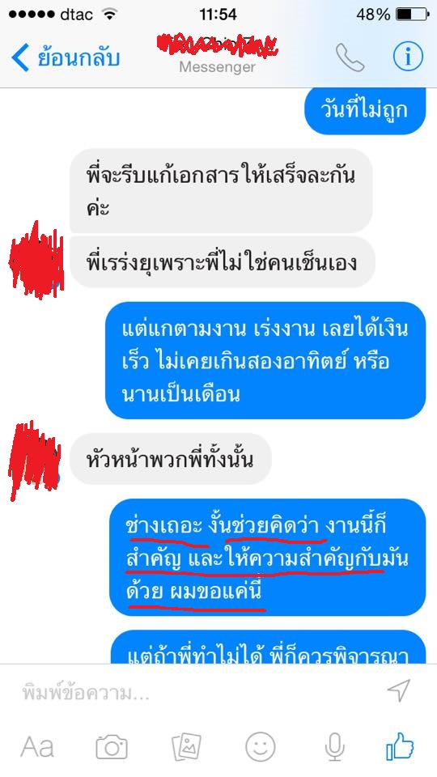The height and width of the screenshot is (777, 437).
Task: Send a thumbs-up like
Action: tap(400, 746)
